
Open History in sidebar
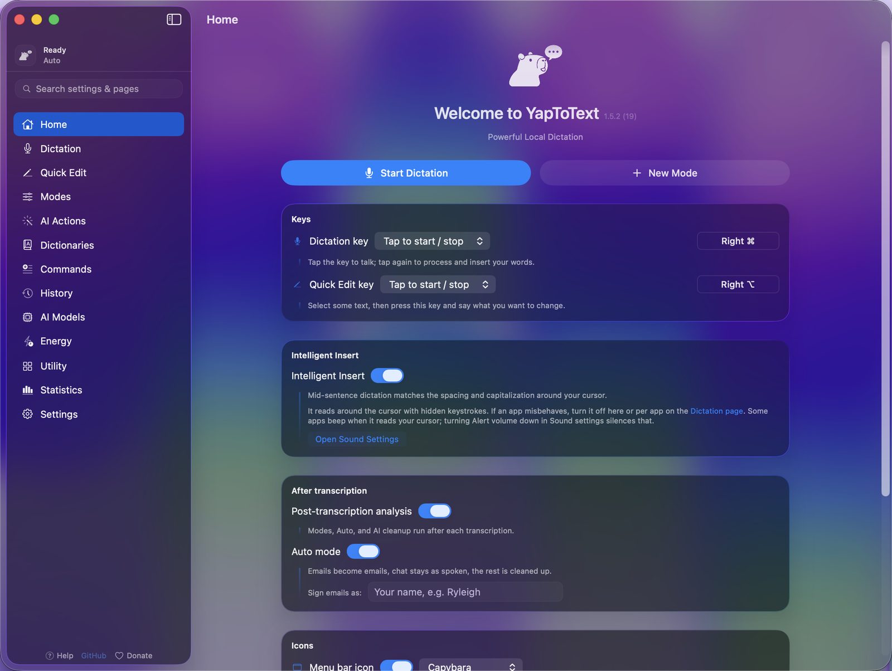click(99, 293)
